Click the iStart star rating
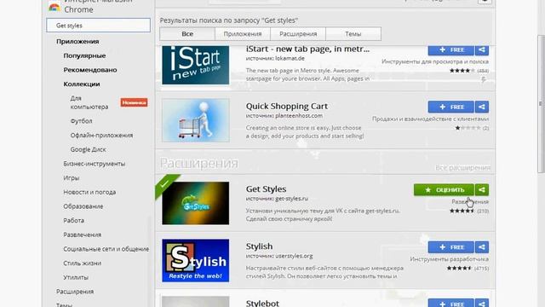Screen dimensions: 545x307 [x=462, y=71]
